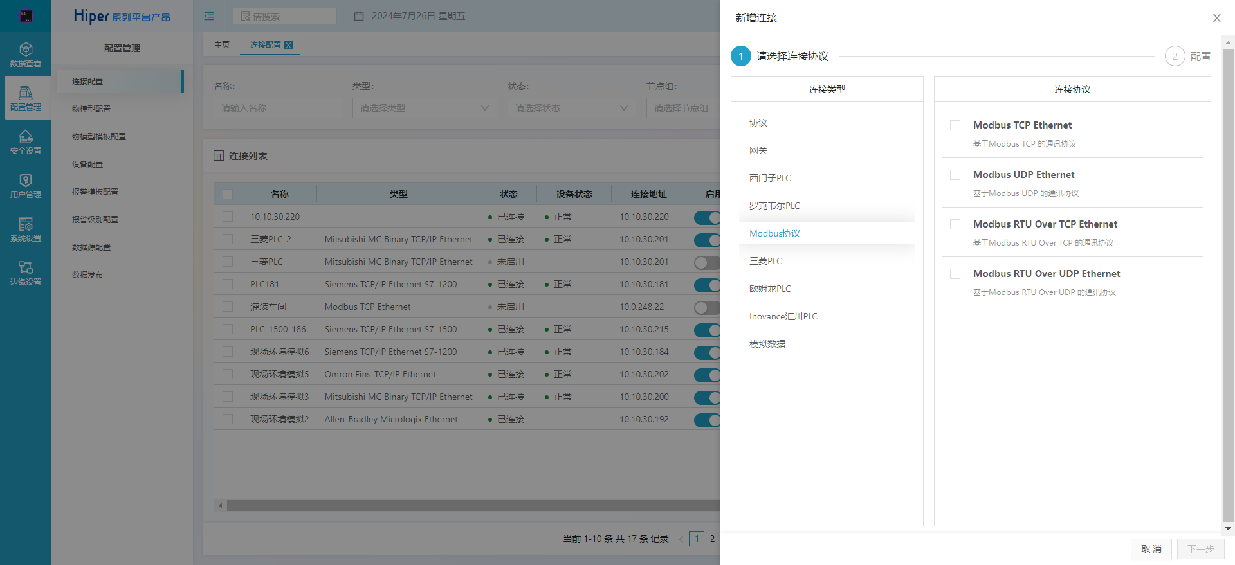Close the 新增连接 dialog
The width and height of the screenshot is (1235, 565).
point(1216,18)
